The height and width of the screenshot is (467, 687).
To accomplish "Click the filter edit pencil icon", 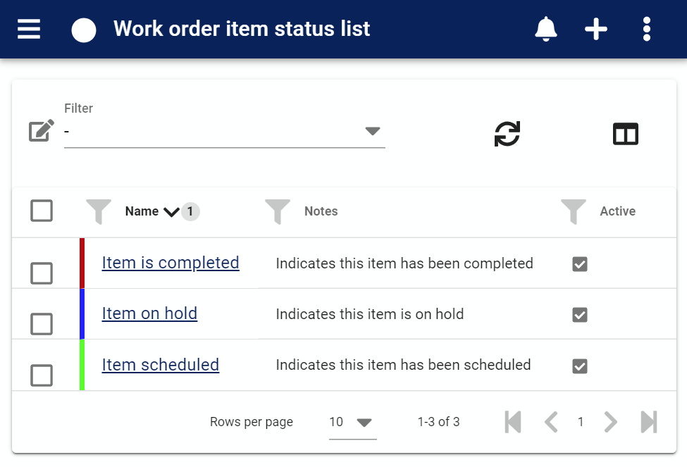I will click(x=41, y=130).
